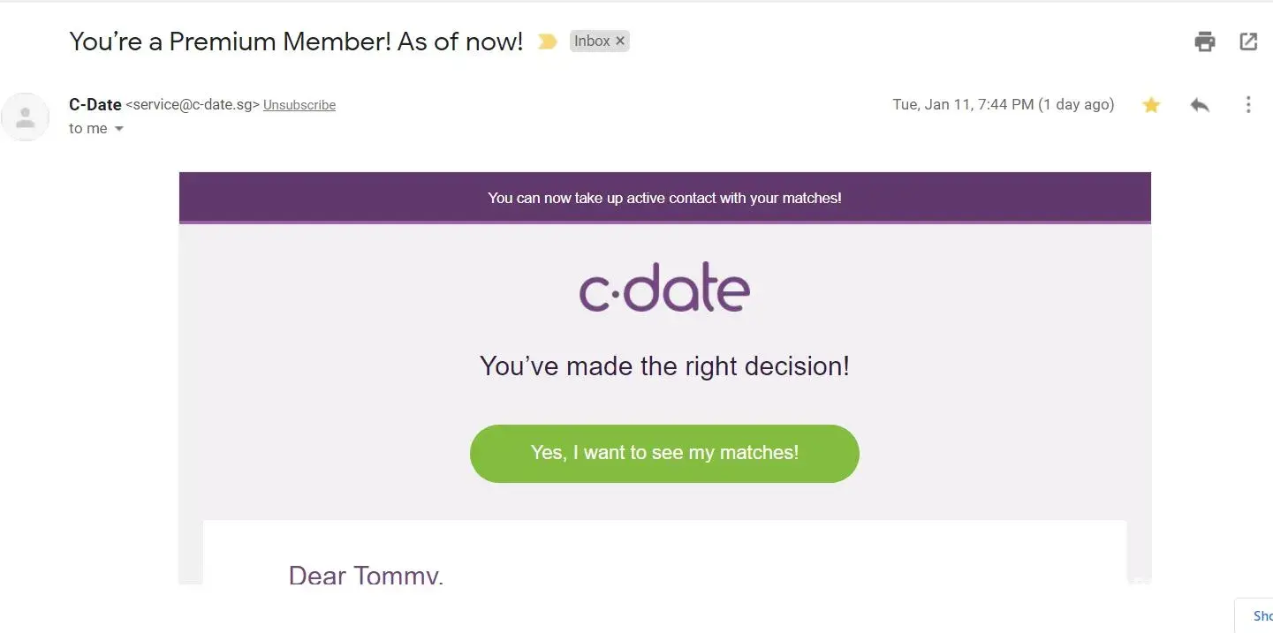
Task: Click the C-Date sender name
Action: point(95,104)
